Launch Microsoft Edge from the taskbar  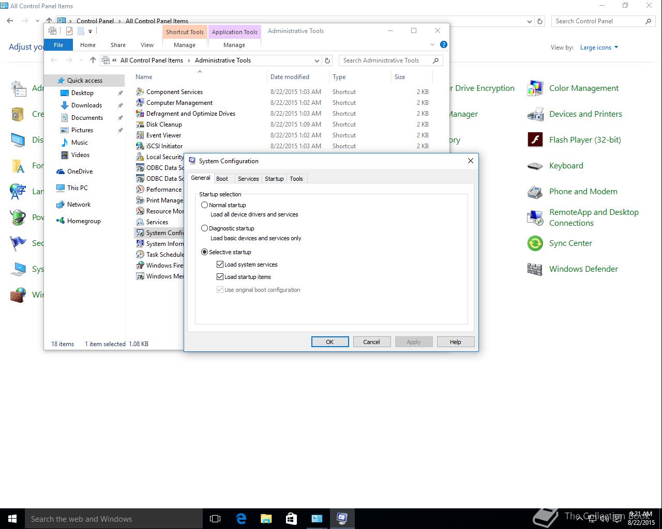point(241,519)
